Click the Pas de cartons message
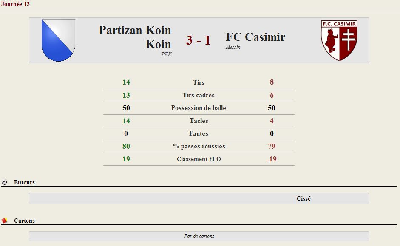 tap(199, 236)
